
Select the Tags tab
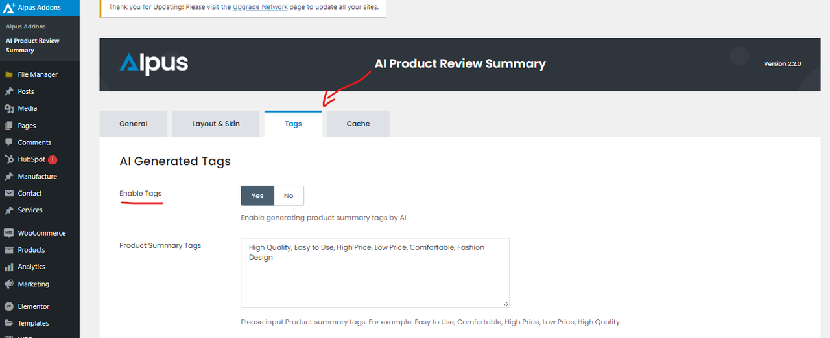pyautogui.click(x=293, y=124)
